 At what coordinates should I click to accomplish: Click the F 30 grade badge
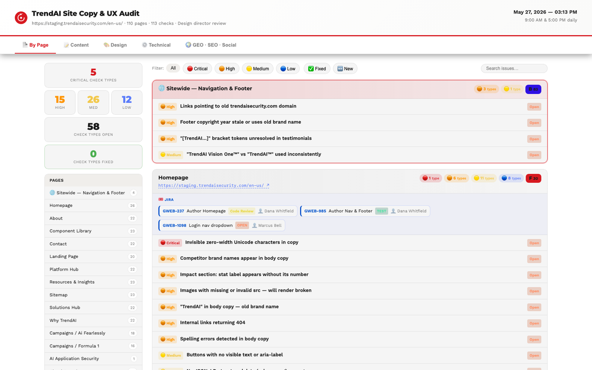[533, 178]
